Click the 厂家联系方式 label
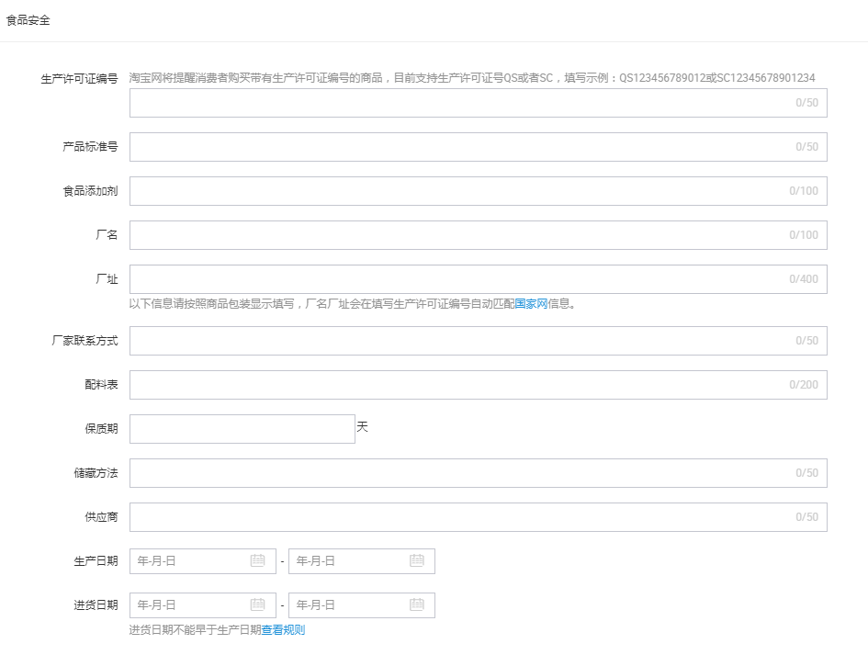The image size is (868, 655). click(x=85, y=341)
